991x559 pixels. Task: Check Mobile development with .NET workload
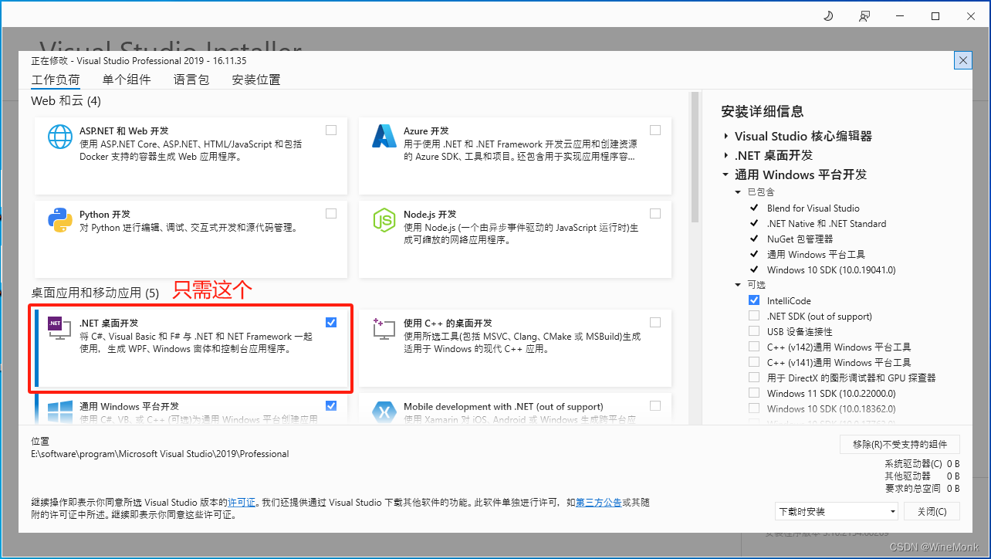[655, 406]
